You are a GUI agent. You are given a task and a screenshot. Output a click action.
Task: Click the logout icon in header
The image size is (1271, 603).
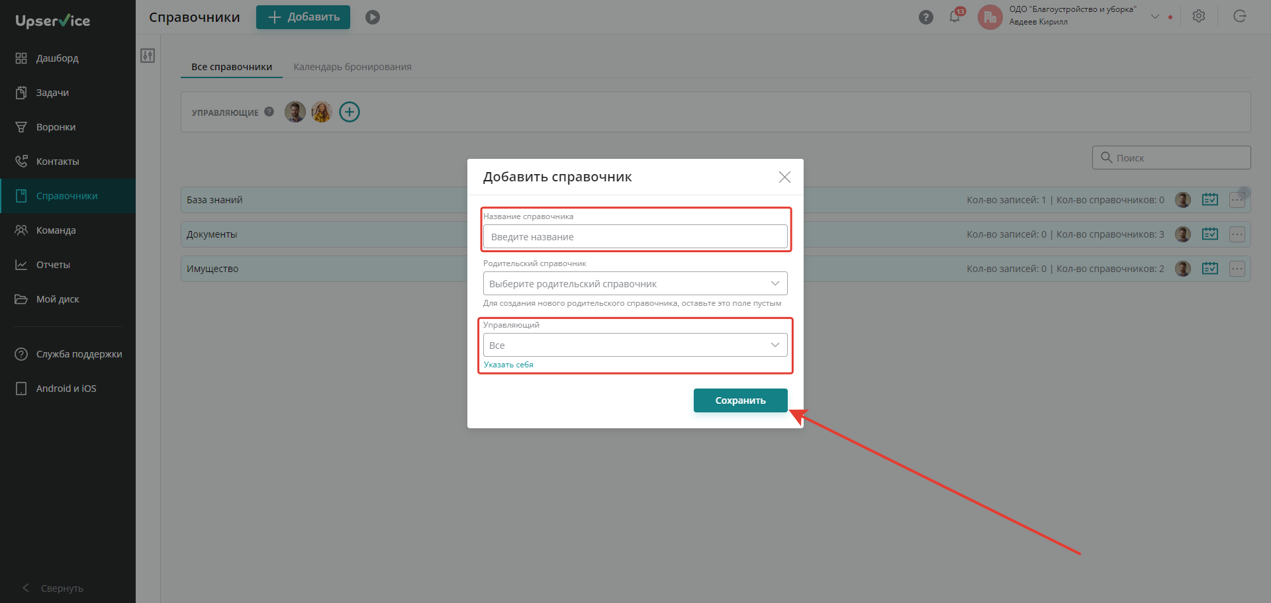coord(1240,17)
